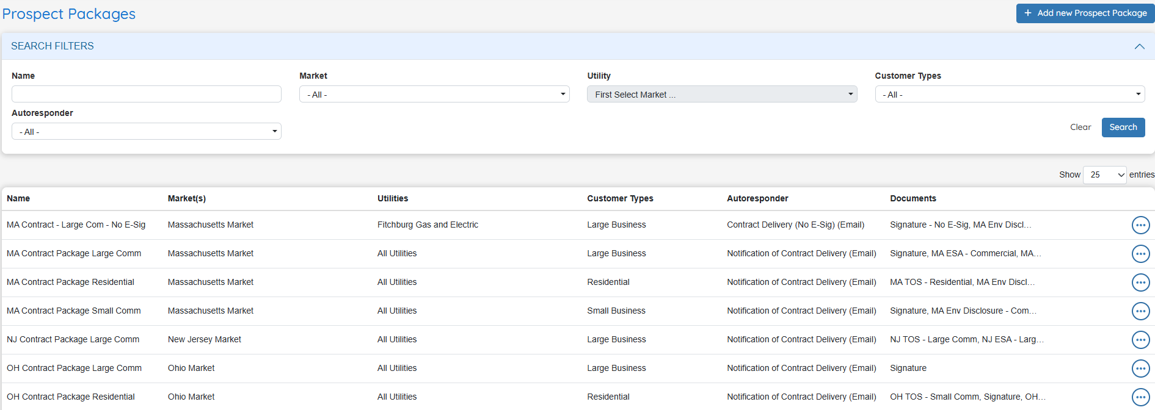Click 'Signature, MA Env Disclosure - Com…' documents
The width and height of the screenshot is (1155, 410).
click(963, 311)
